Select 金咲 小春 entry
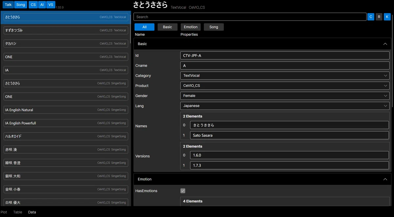Image resolution: width=394 pixels, height=217 pixels. coord(66,189)
